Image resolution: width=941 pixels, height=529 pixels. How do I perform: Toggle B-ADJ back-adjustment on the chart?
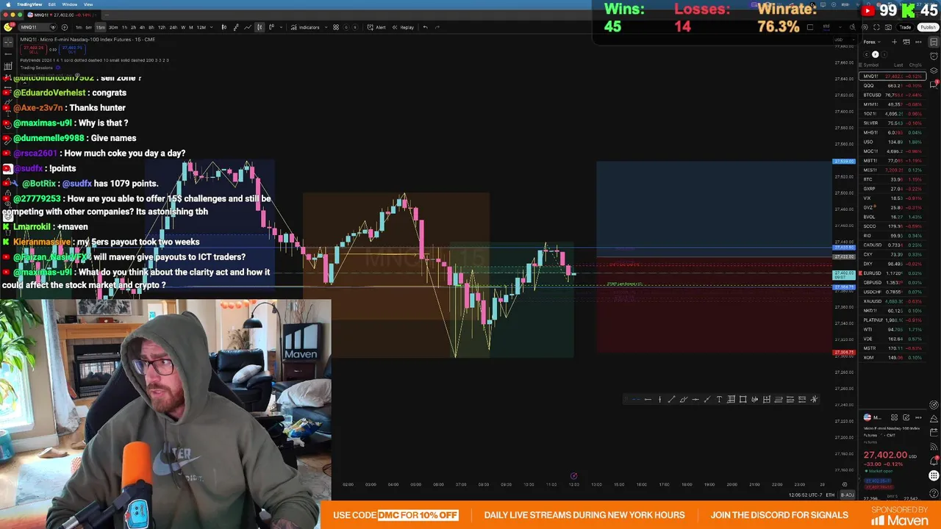[847, 494]
